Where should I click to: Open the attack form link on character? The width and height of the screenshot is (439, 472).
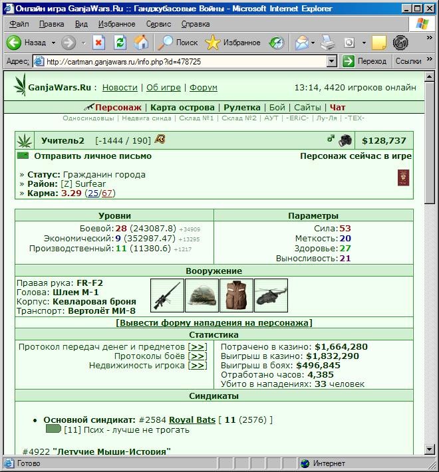click(214, 323)
